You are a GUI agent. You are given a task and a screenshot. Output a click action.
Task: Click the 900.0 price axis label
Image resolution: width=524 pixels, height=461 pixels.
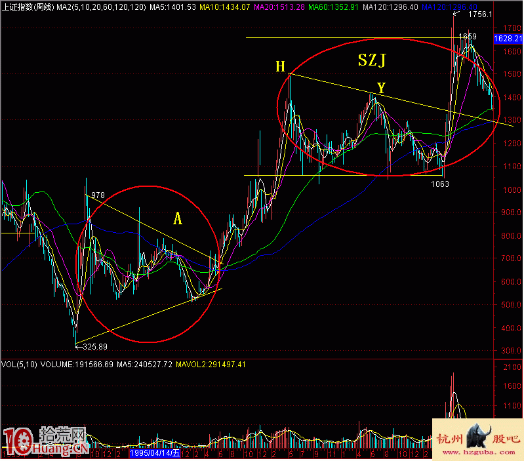(x=512, y=212)
